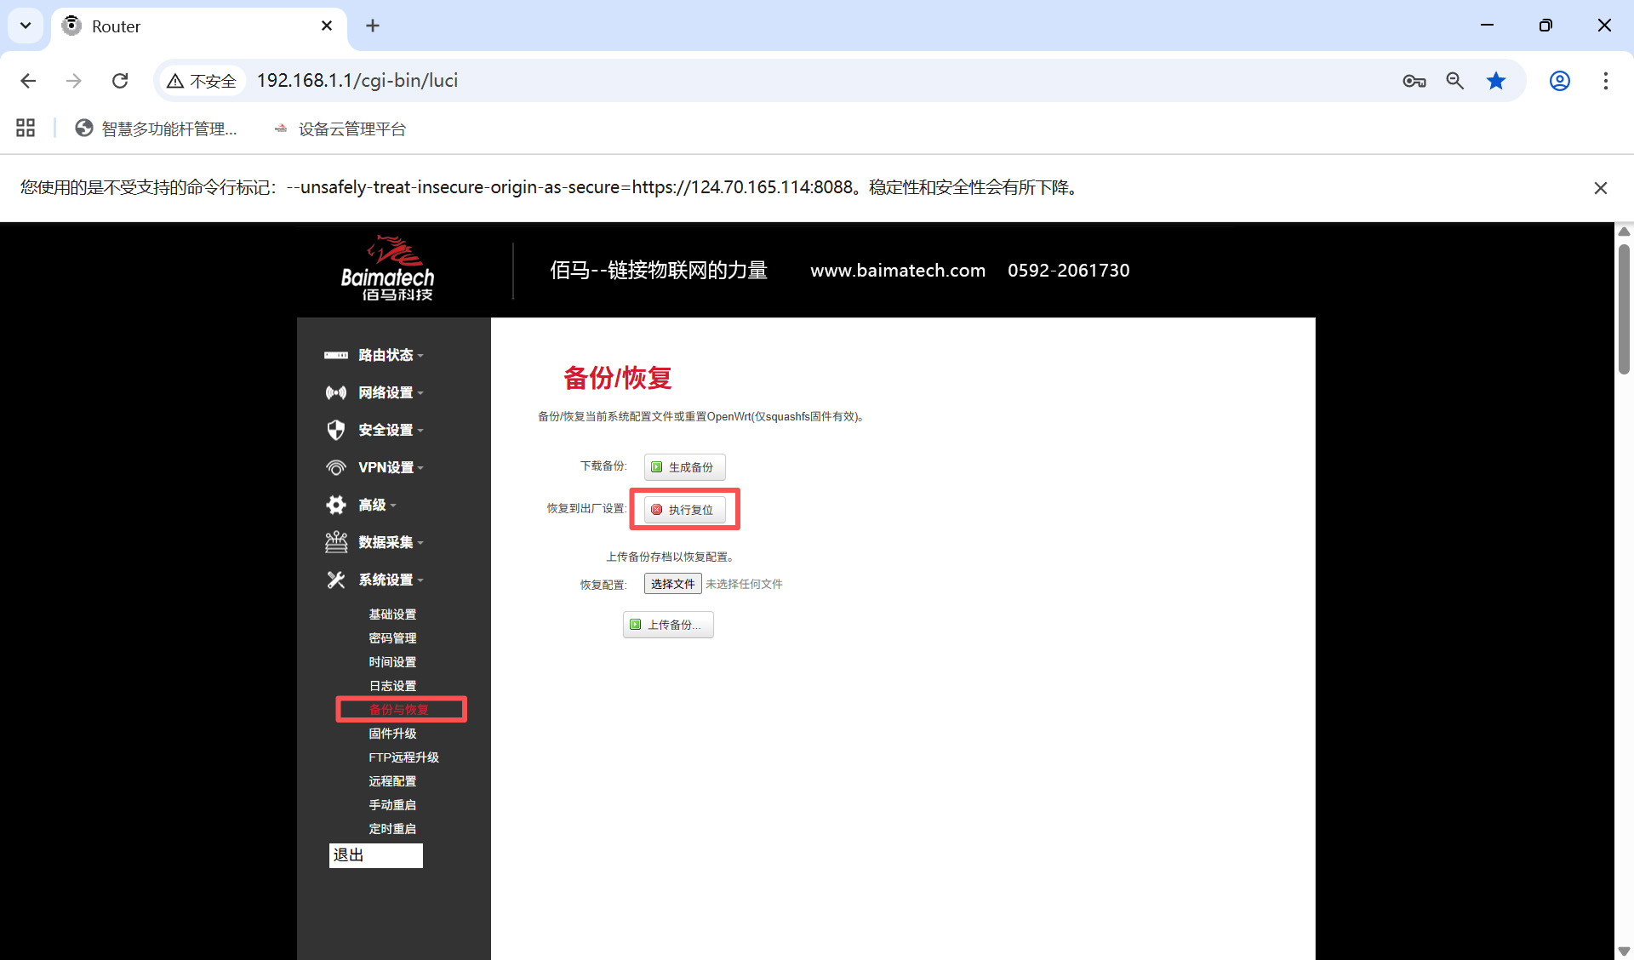Click the advanced gear icon
Screen dimensions: 1634x960
point(336,505)
